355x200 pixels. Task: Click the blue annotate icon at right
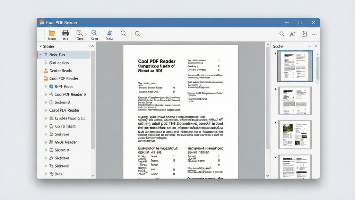coord(293,34)
